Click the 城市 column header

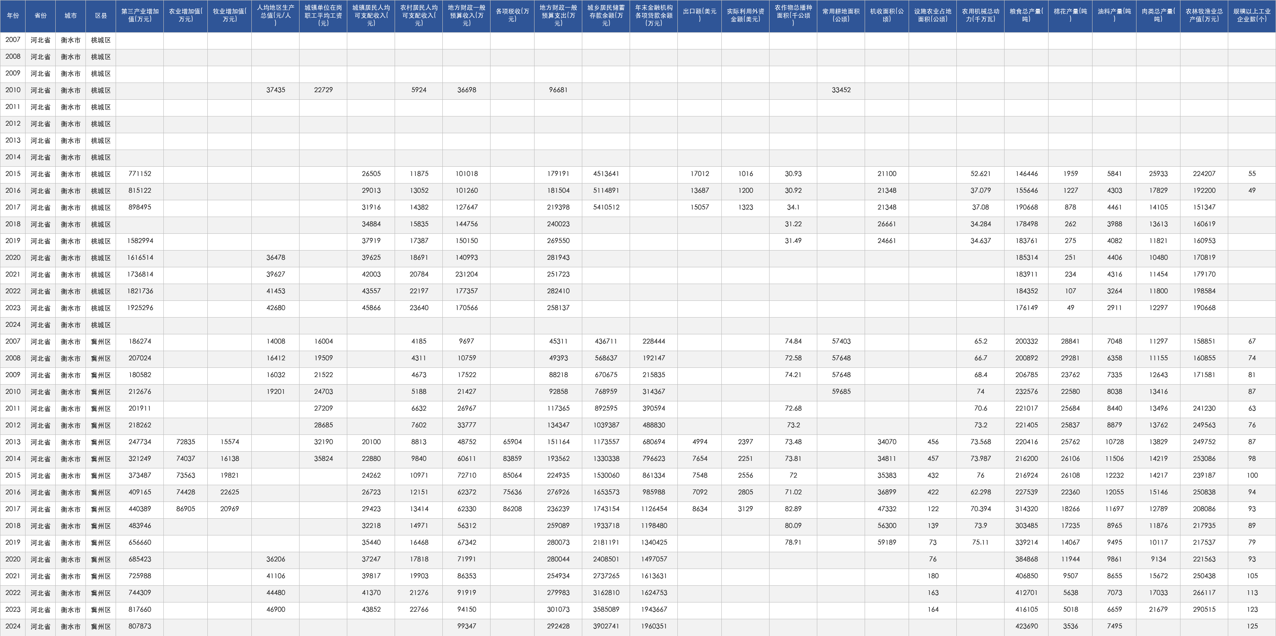pyautogui.click(x=71, y=16)
